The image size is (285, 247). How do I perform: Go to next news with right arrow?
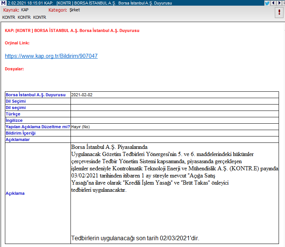[x=279, y=3]
